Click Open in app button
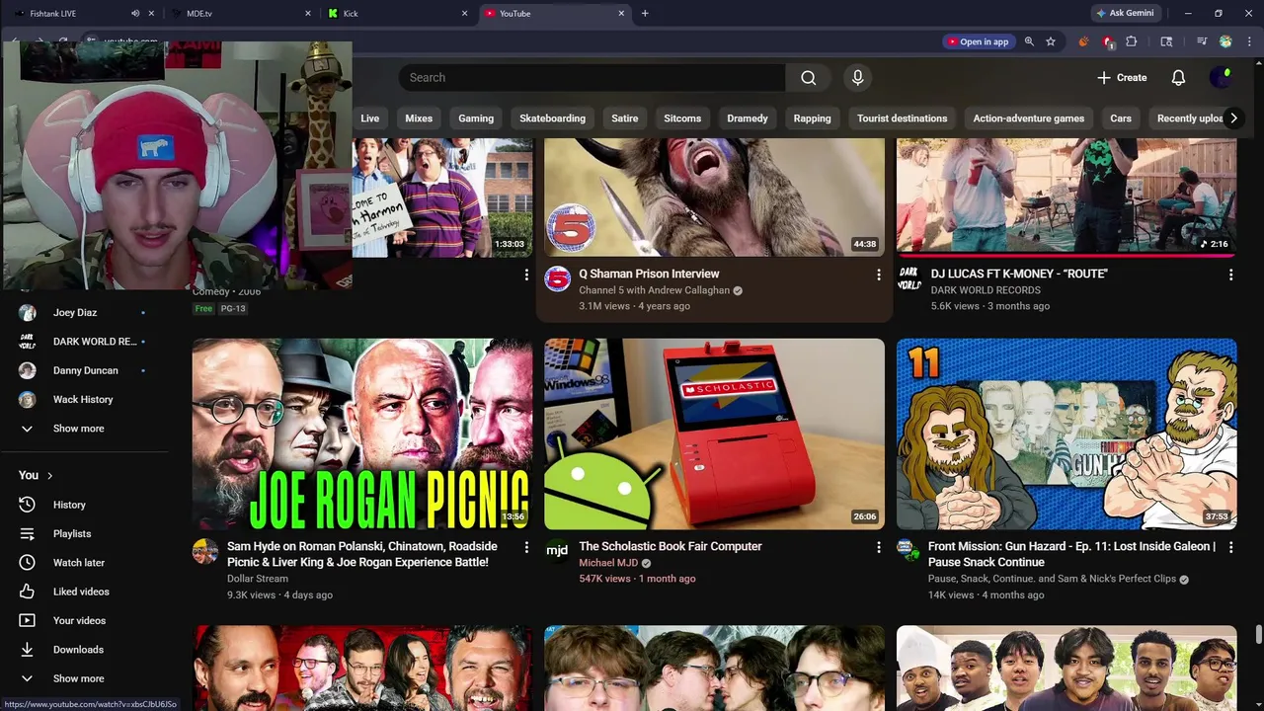 coord(978,41)
